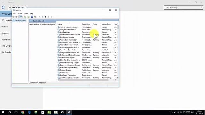This screenshot has height=115, width=205.
Task: Switch to the Standard tab
Action: click(x=42, y=82)
